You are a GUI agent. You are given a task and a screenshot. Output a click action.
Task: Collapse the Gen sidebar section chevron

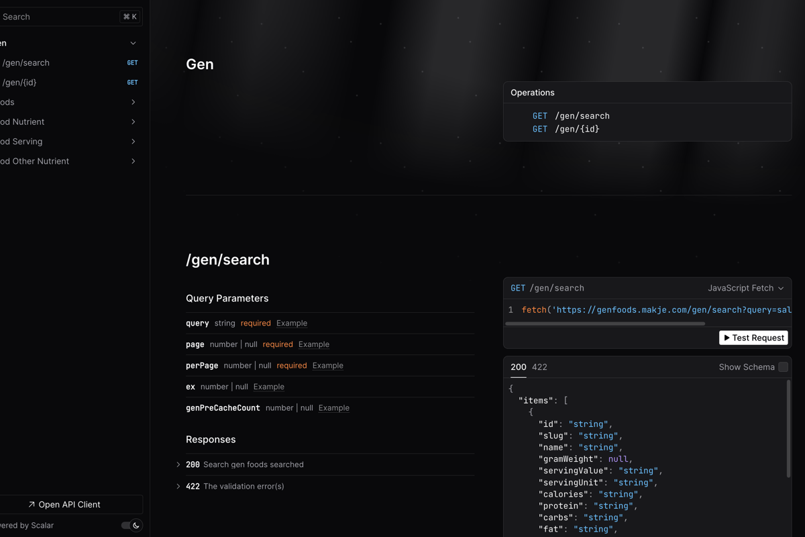(133, 43)
